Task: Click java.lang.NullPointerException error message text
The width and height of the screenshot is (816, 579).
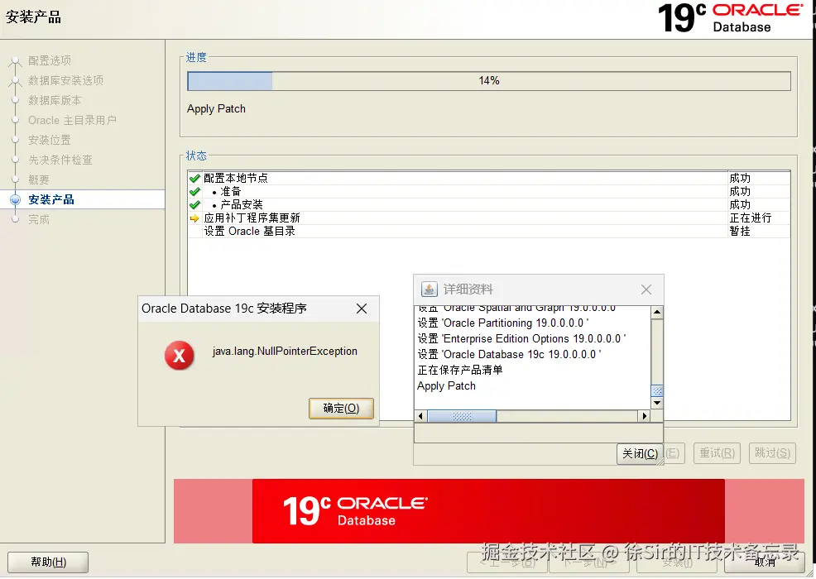Action: [285, 352]
